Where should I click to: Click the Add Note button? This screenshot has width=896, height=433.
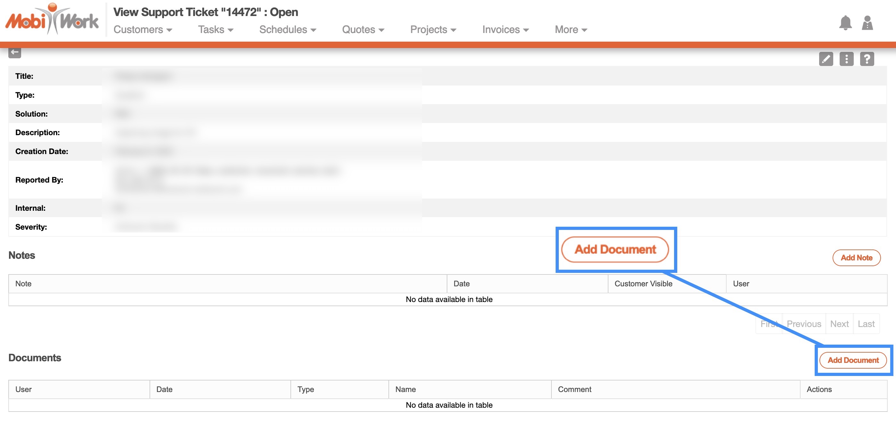(x=856, y=258)
